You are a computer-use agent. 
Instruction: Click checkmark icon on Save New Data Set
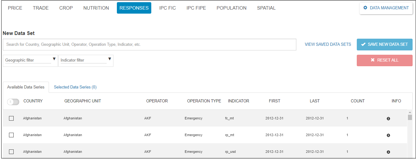pyautogui.click(x=363, y=45)
